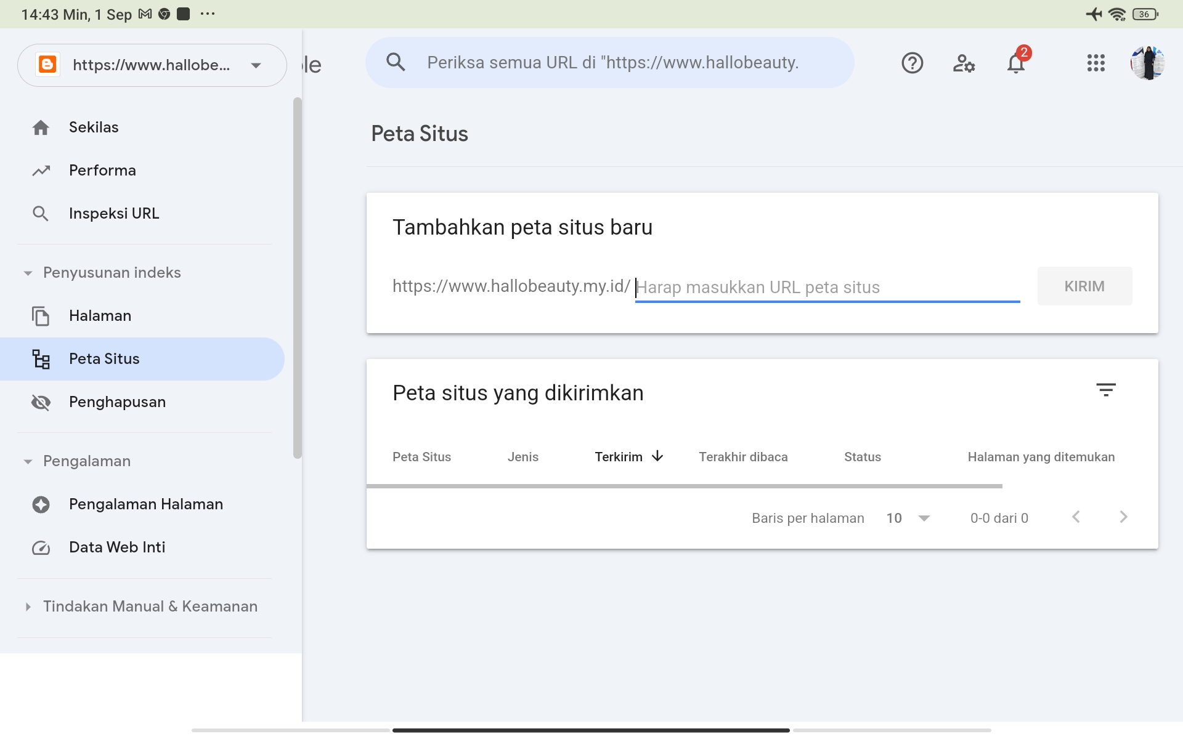Click the speedometer icon beside Data Web Inti
This screenshot has width=1183, height=739.
pyautogui.click(x=41, y=547)
